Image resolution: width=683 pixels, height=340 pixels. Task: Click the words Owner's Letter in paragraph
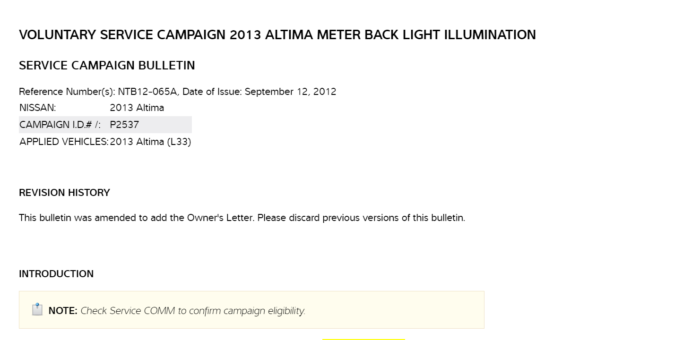pyautogui.click(x=220, y=218)
